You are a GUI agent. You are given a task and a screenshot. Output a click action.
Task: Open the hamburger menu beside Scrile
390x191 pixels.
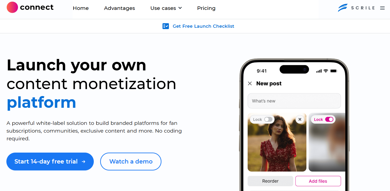pos(382,8)
